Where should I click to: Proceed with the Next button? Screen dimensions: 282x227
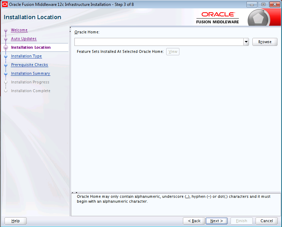pyautogui.click(x=217, y=221)
